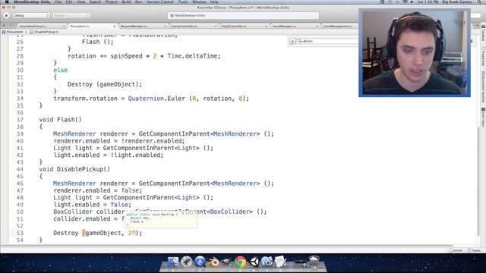
Task: Open the Default runtime dropdown
Action: tap(71, 15)
